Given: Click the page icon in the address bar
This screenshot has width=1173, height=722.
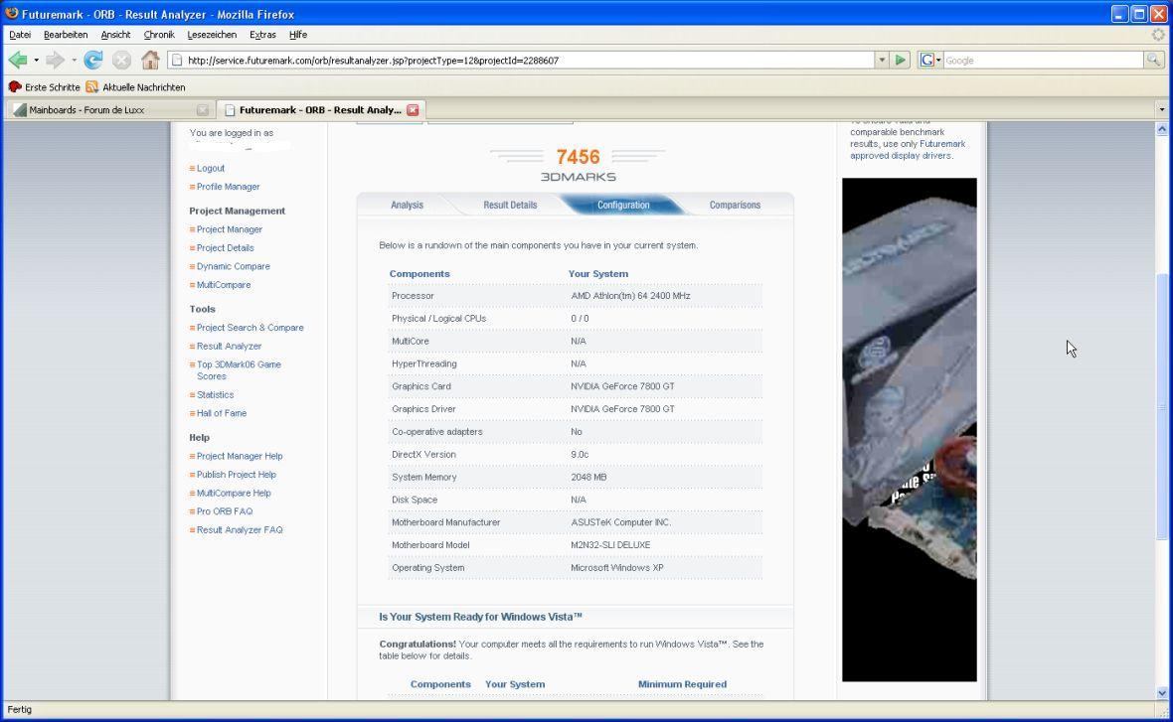Looking at the screenshot, I should [x=177, y=60].
